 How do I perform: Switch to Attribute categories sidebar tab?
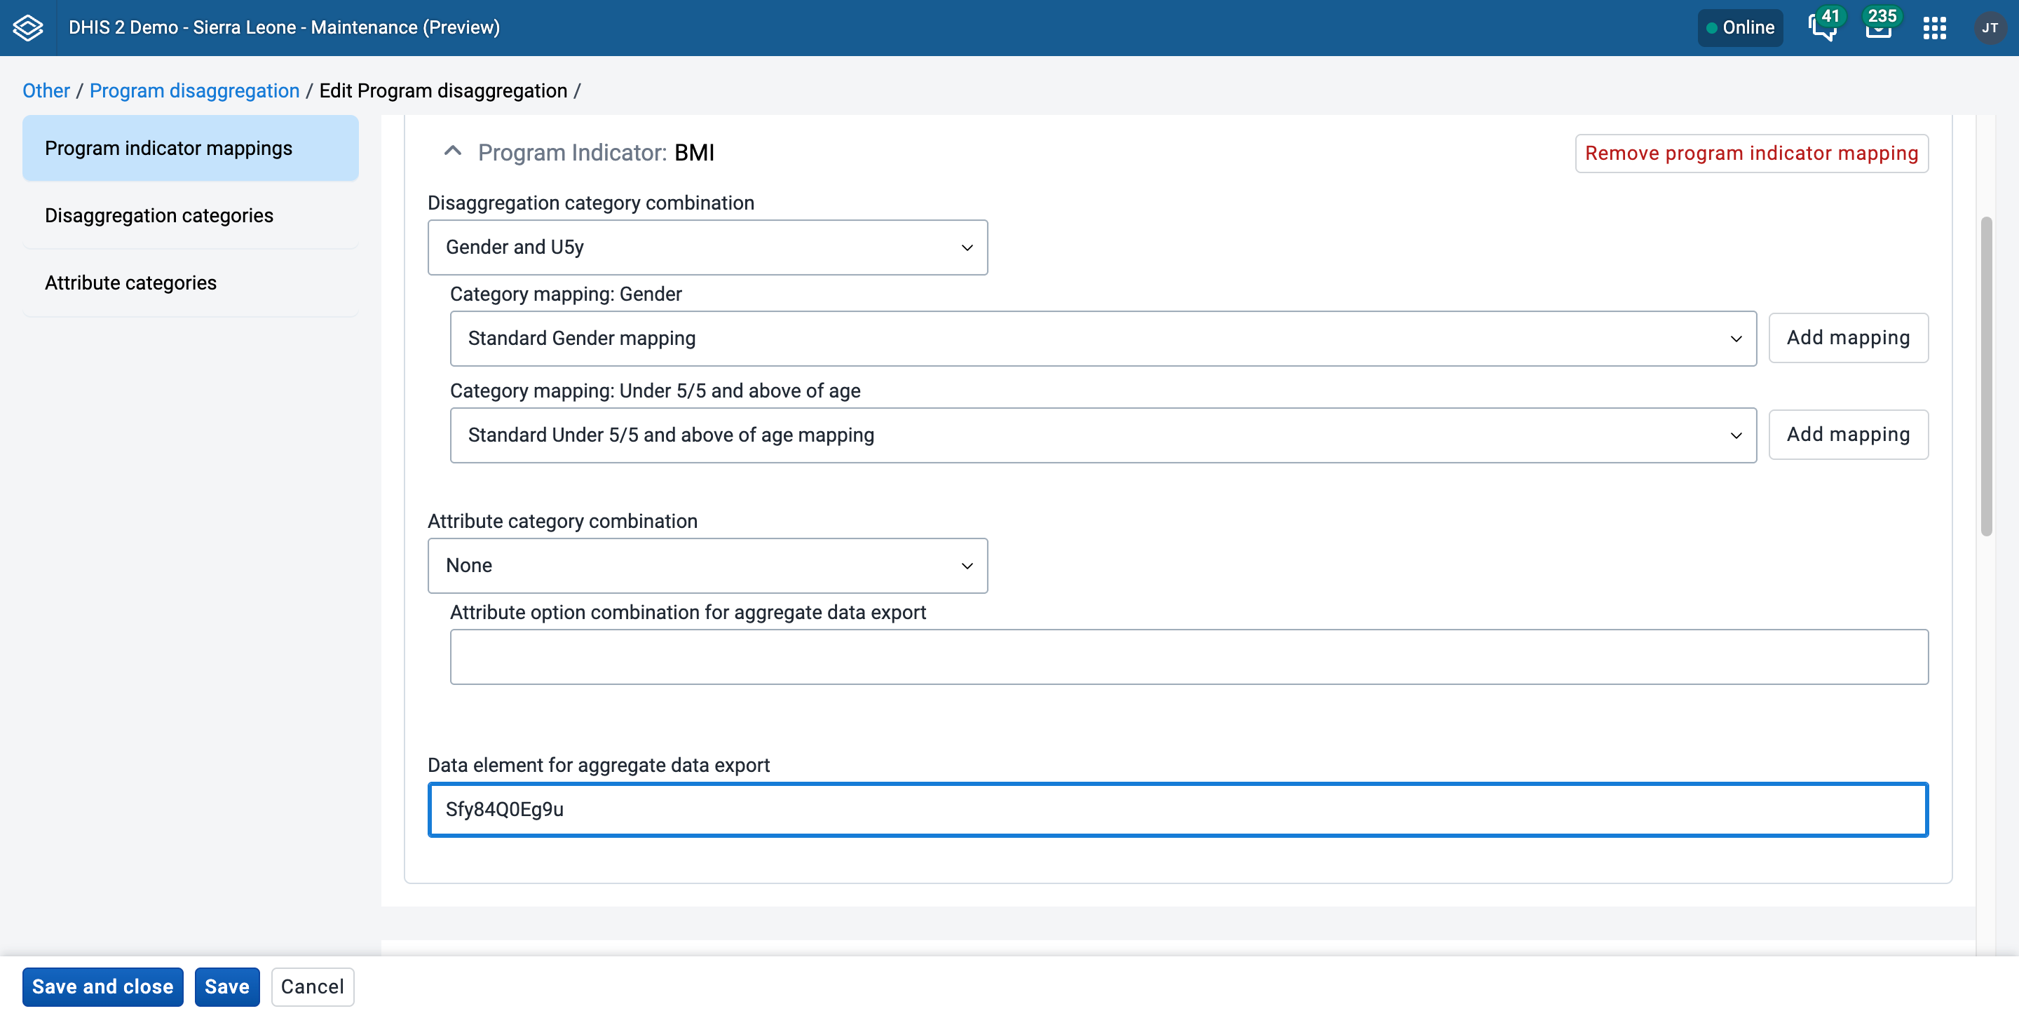click(191, 283)
